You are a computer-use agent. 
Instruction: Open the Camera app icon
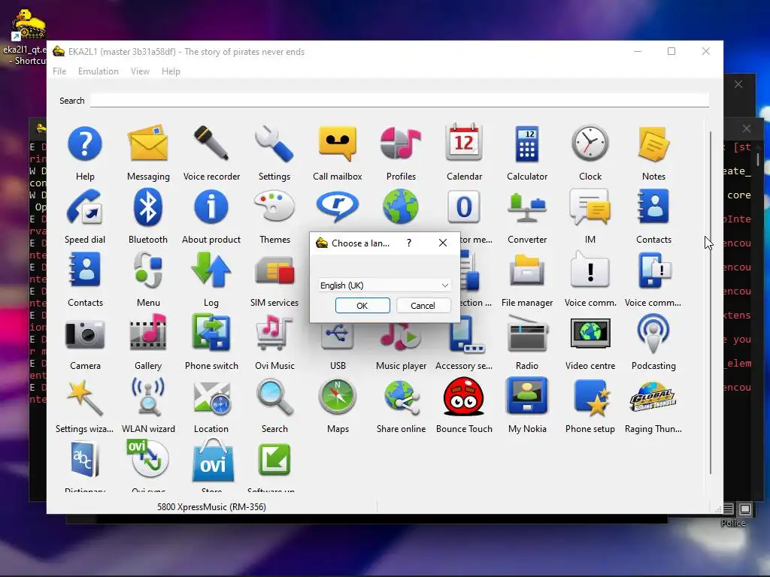tap(85, 334)
